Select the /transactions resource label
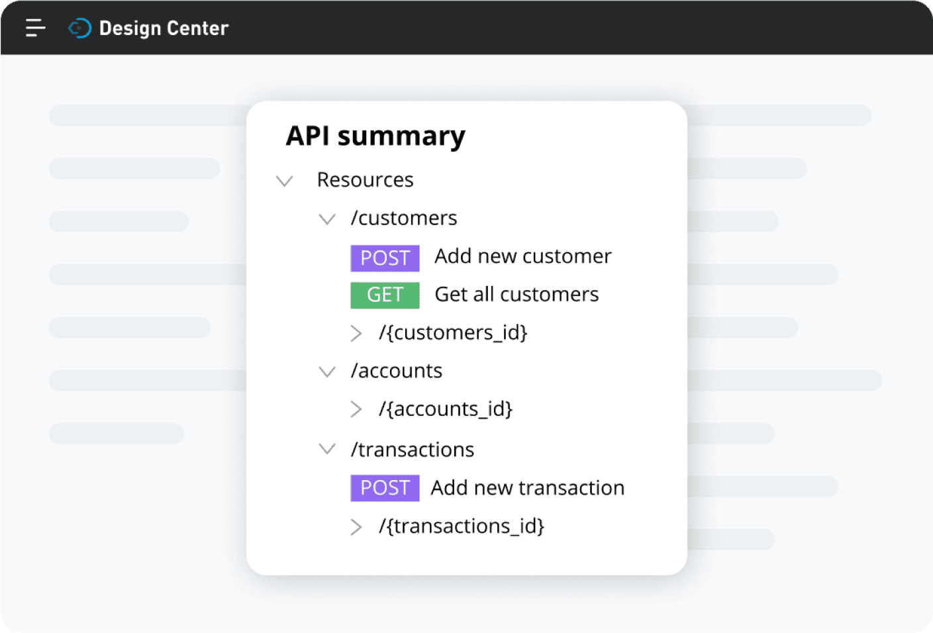 pyautogui.click(x=412, y=449)
